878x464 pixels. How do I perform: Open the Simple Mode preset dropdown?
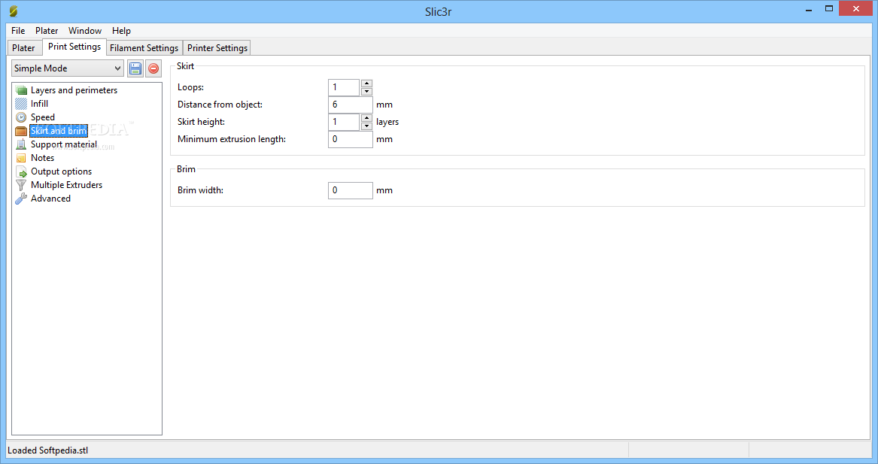[67, 68]
